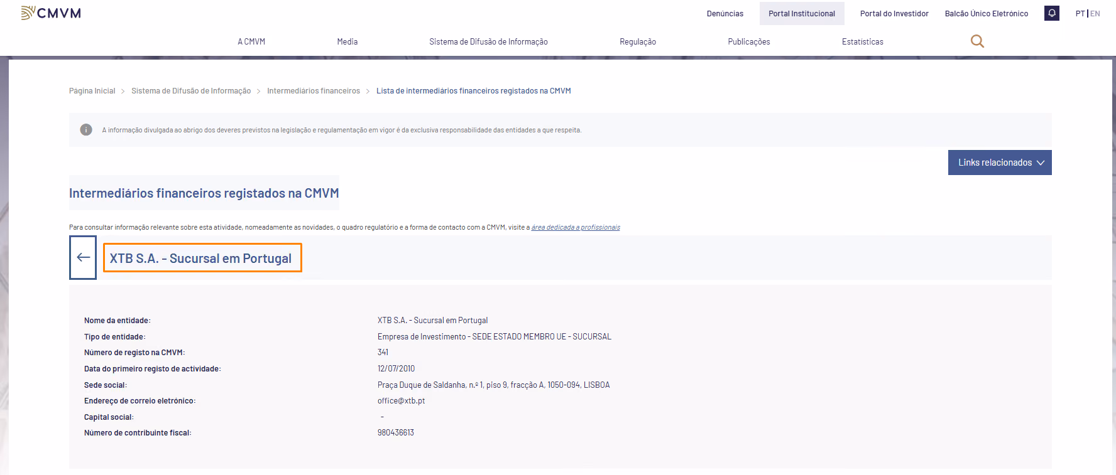Follow the área dedicada a profissionais link
The height and width of the screenshot is (475, 1116).
click(576, 227)
